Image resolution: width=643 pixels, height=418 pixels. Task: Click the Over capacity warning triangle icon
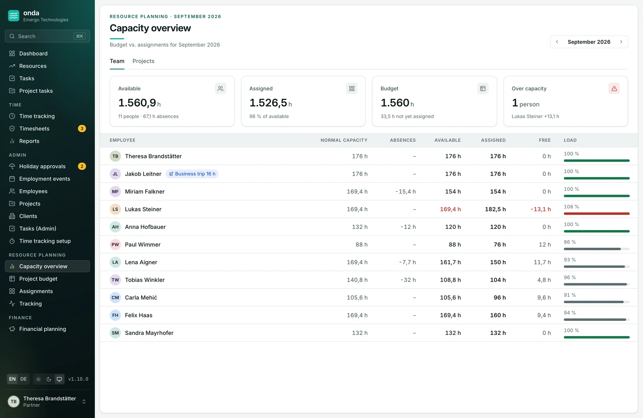tap(614, 89)
